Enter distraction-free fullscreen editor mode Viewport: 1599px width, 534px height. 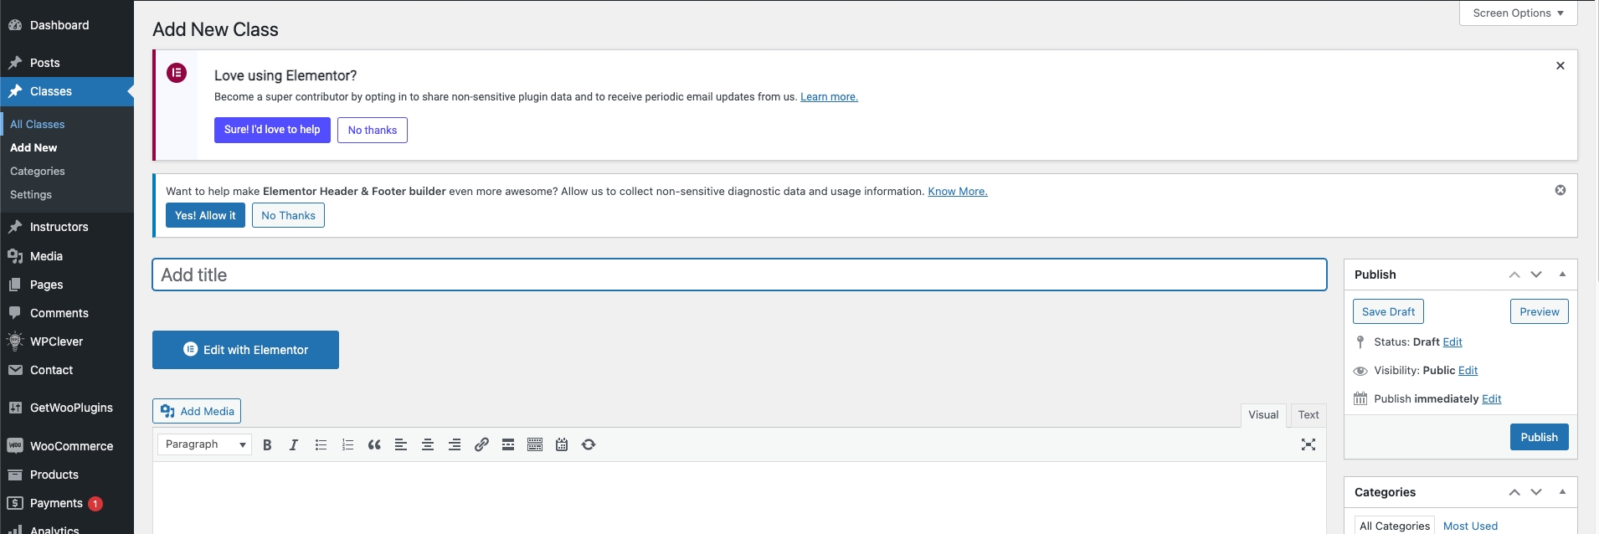[x=1309, y=445]
